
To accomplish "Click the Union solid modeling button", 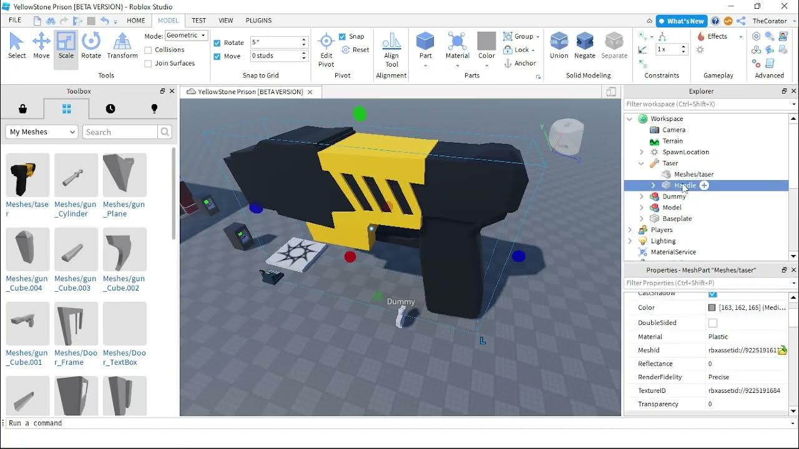I will point(559,46).
